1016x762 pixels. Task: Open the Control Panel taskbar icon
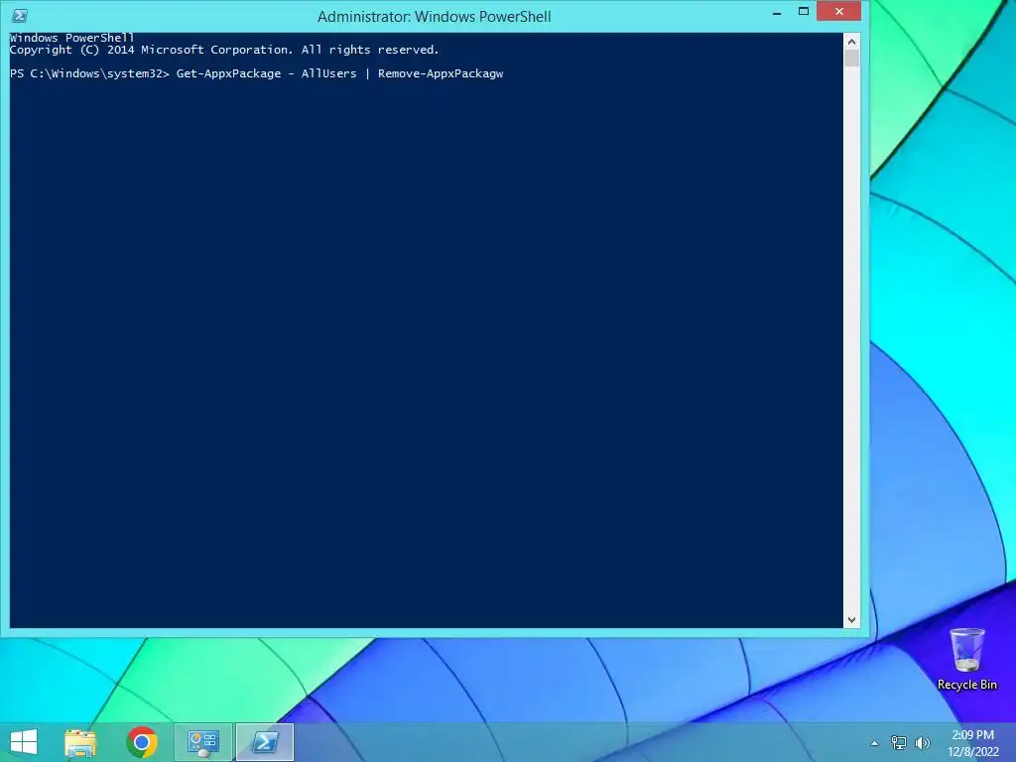(202, 742)
